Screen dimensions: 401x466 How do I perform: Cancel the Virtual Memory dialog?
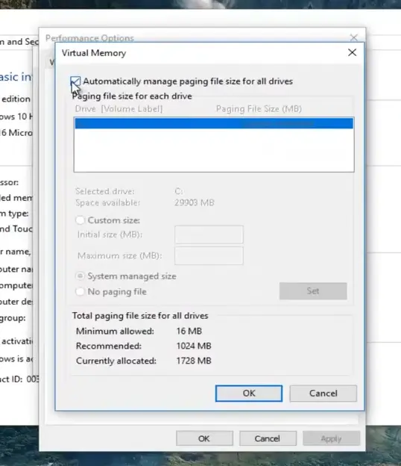(323, 393)
